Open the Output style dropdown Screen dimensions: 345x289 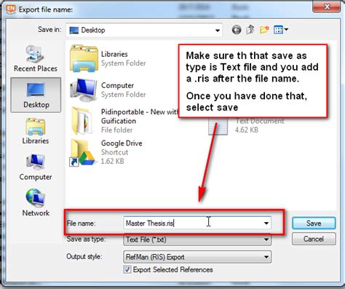pyautogui.click(x=197, y=257)
